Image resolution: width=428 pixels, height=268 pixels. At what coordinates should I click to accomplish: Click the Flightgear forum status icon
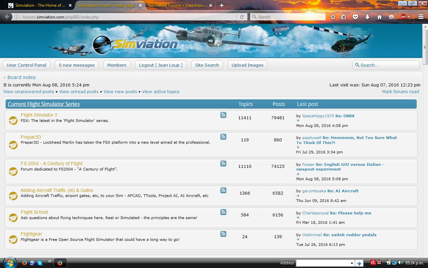[x=13, y=239]
